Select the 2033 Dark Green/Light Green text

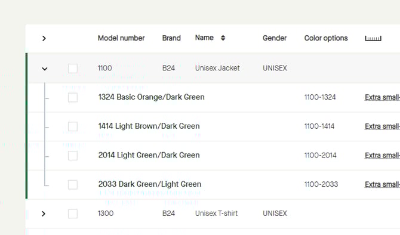coord(150,184)
